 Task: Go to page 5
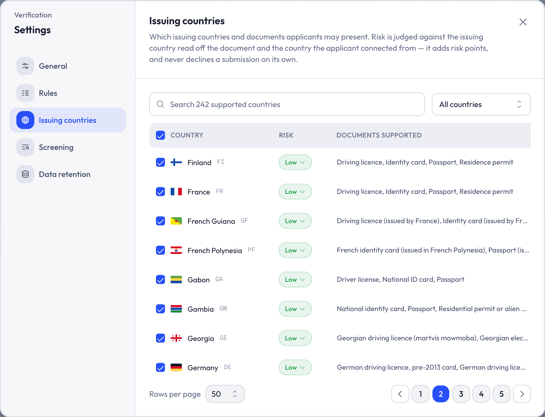(x=502, y=394)
